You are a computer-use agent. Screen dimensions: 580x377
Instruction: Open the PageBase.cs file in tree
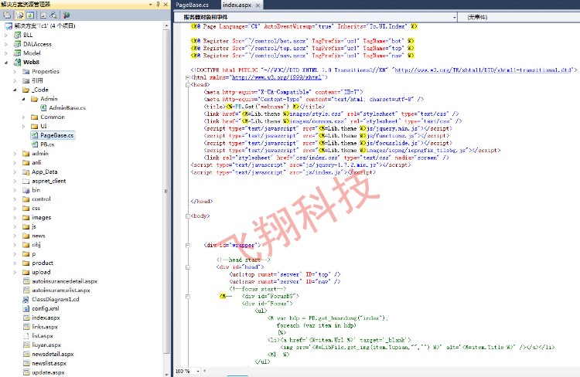(57, 135)
